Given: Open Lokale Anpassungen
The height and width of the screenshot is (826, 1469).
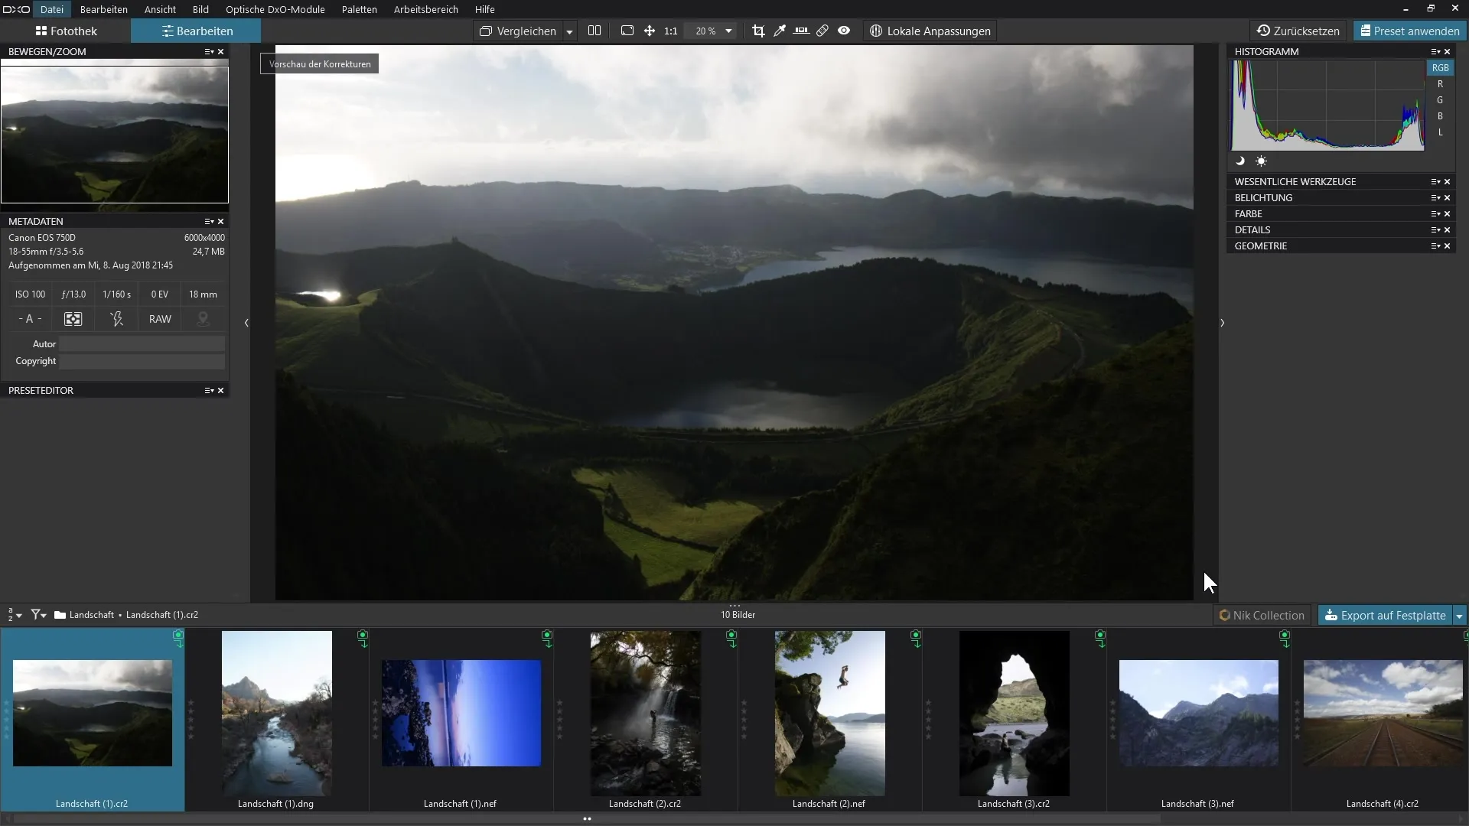Looking at the screenshot, I should tap(930, 31).
